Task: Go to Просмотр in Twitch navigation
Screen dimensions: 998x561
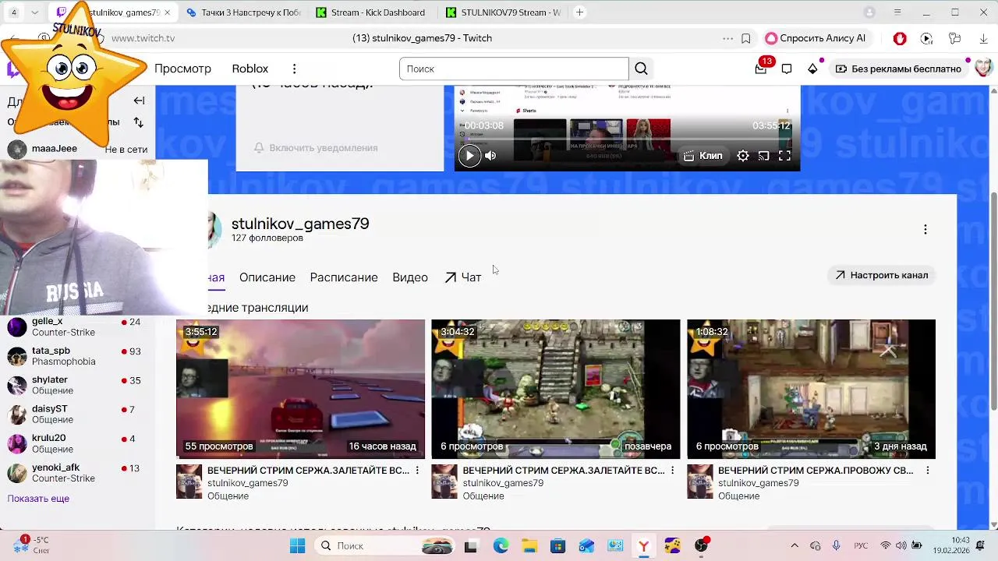Action: (182, 69)
